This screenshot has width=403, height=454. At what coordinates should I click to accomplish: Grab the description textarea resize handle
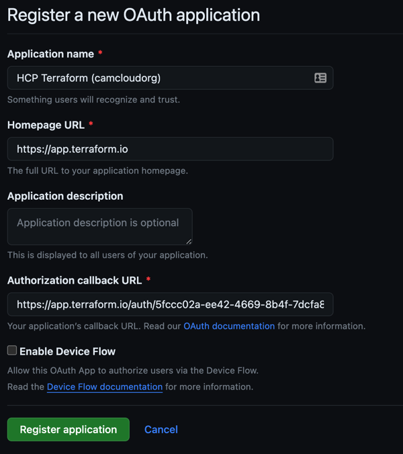pos(189,241)
